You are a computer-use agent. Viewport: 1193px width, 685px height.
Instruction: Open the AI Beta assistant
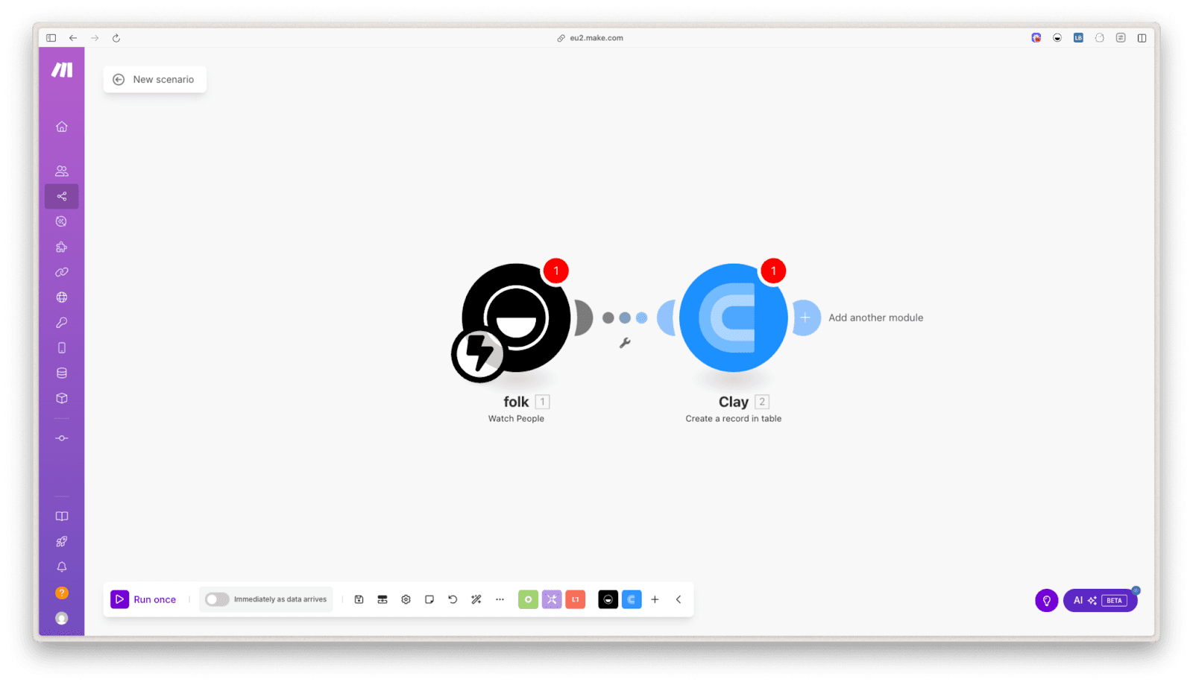(1100, 600)
